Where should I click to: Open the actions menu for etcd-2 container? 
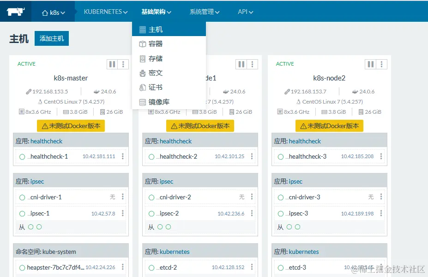point(252,267)
